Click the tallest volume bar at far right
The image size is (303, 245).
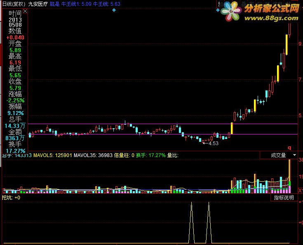point(289,176)
